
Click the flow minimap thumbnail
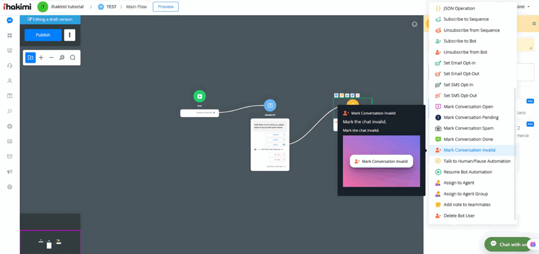tap(50, 242)
